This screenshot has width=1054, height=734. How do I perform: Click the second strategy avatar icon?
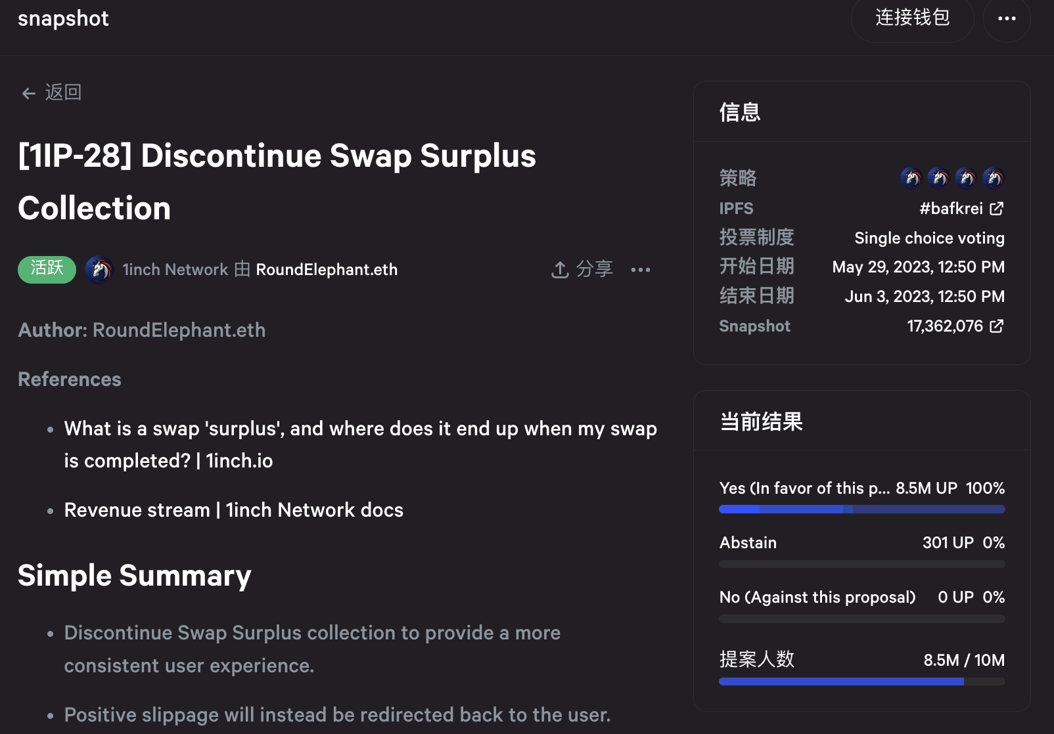(x=938, y=178)
